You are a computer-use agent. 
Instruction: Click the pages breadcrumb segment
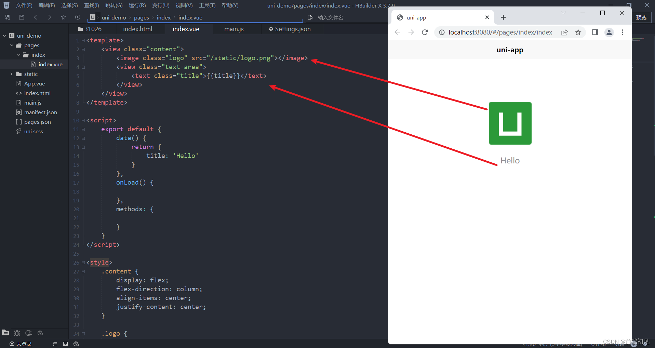(x=142, y=17)
